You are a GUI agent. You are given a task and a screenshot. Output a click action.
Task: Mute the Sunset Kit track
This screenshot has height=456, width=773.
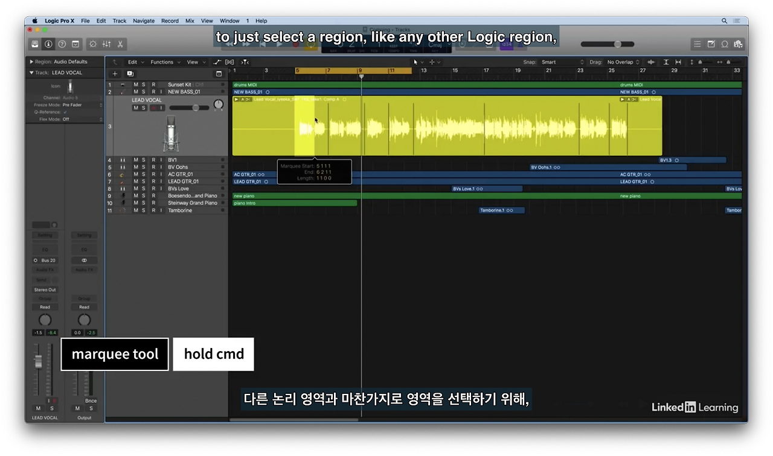(136, 85)
